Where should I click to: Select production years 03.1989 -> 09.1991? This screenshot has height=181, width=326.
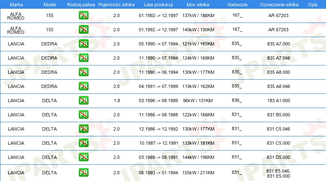point(158,157)
